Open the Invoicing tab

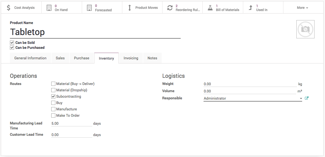pyautogui.click(x=131, y=58)
